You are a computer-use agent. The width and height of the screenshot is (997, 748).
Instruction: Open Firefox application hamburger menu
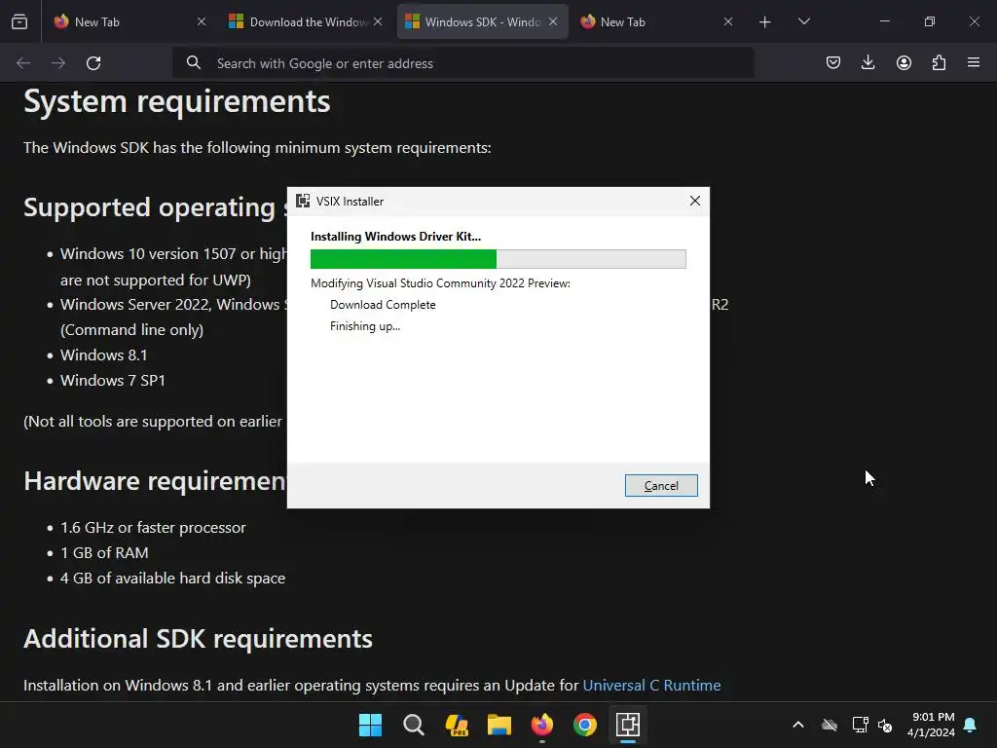click(974, 62)
